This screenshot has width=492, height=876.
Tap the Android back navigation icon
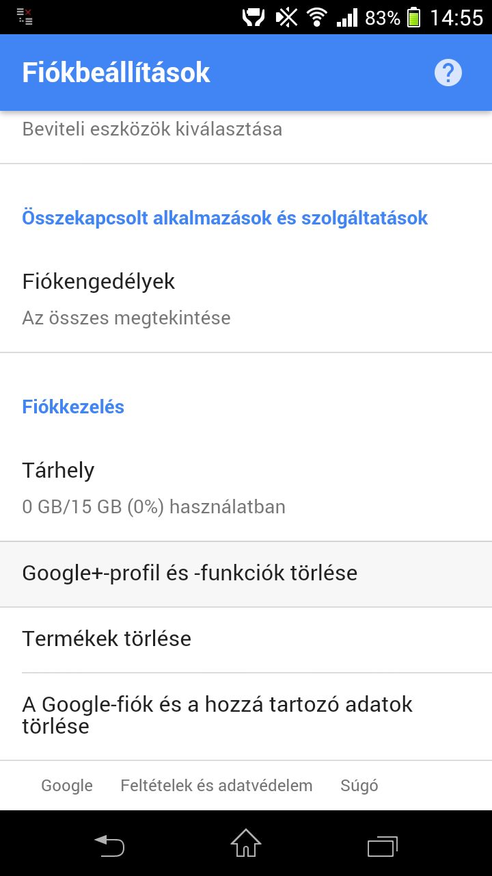109,845
